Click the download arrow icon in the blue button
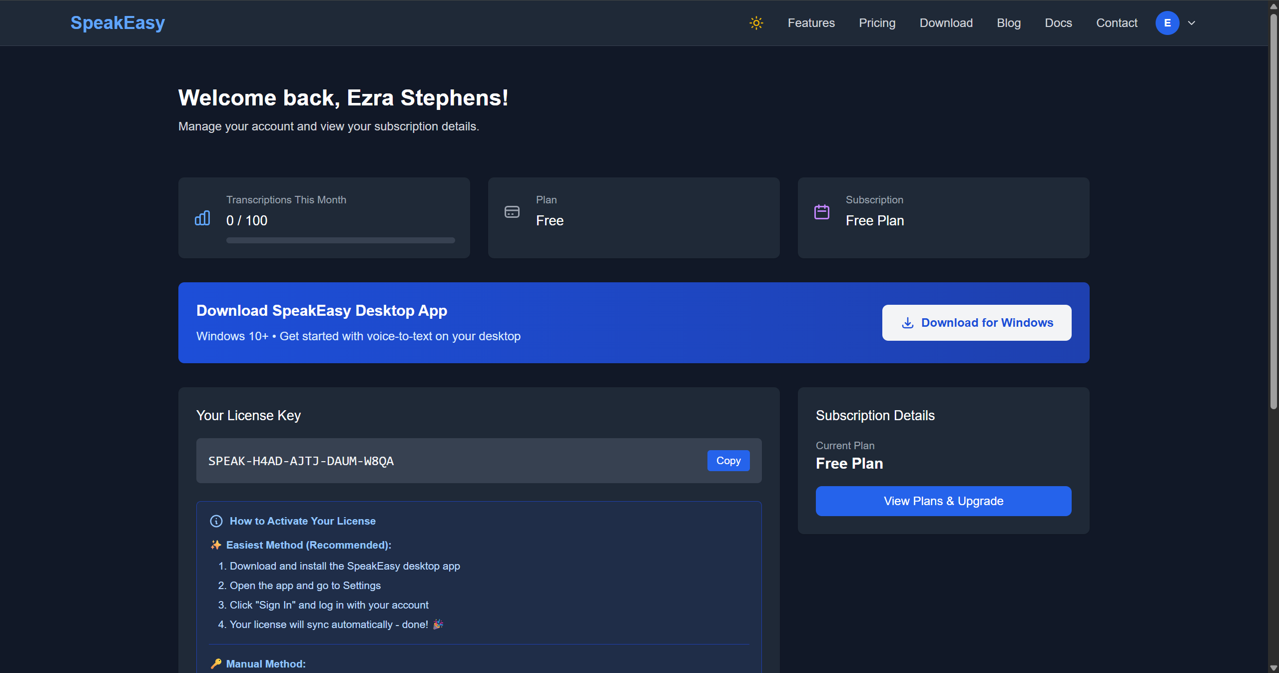This screenshot has height=673, width=1279. tap(908, 322)
